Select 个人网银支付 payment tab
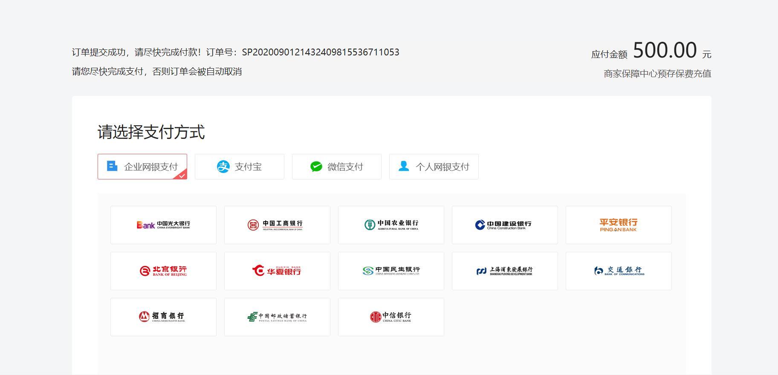This screenshot has height=375, width=778. point(434,167)
